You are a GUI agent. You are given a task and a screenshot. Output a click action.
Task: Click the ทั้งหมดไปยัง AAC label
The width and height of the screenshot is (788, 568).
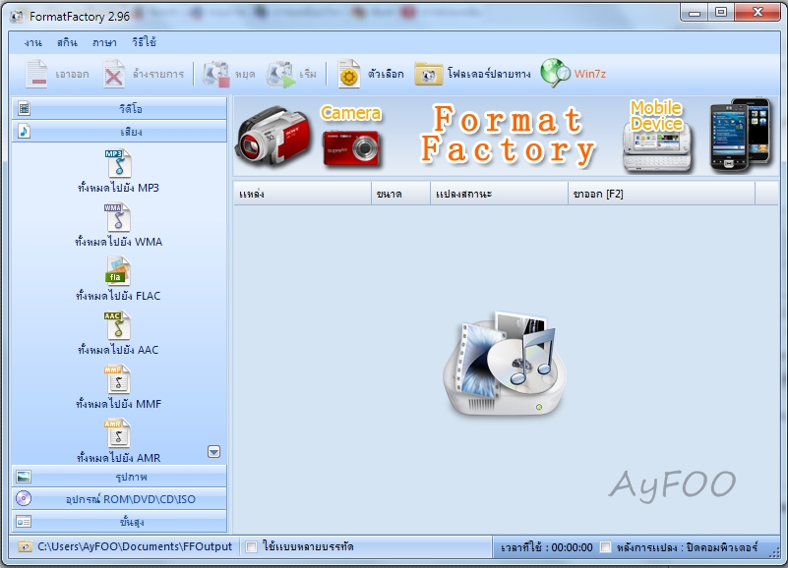[x=119, y=350]
